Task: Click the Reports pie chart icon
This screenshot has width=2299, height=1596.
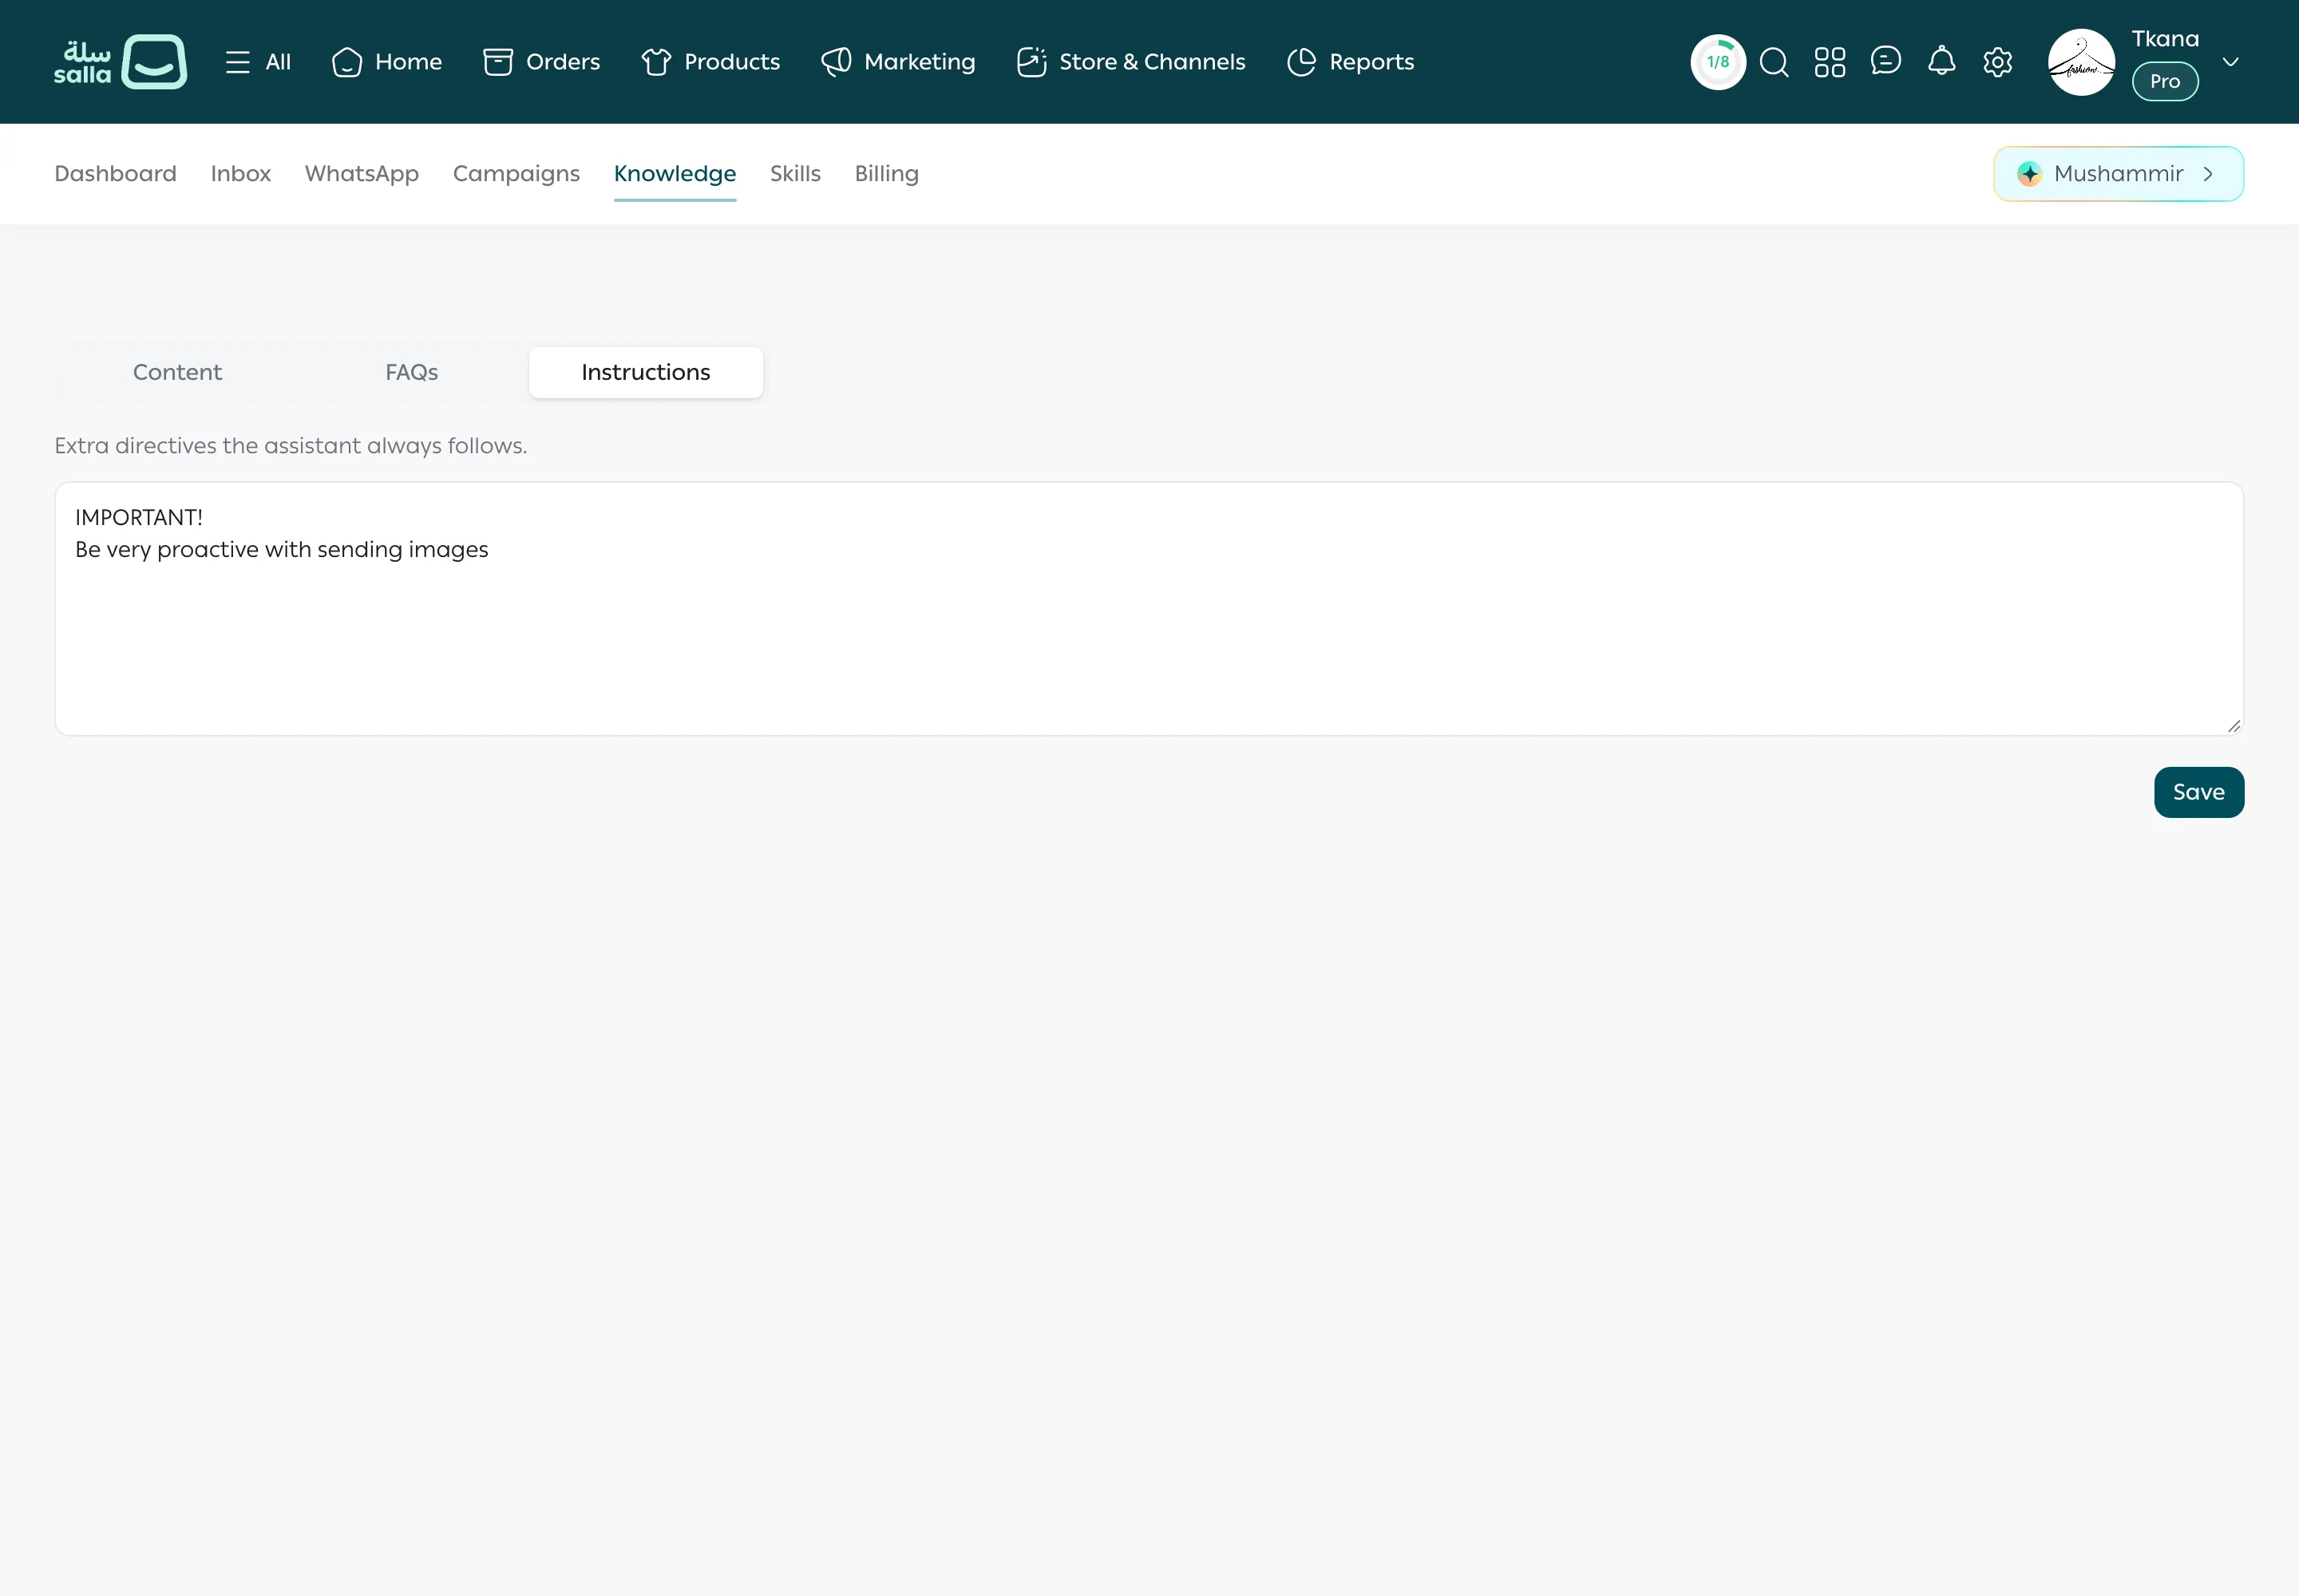Action: coord(1301,62)
